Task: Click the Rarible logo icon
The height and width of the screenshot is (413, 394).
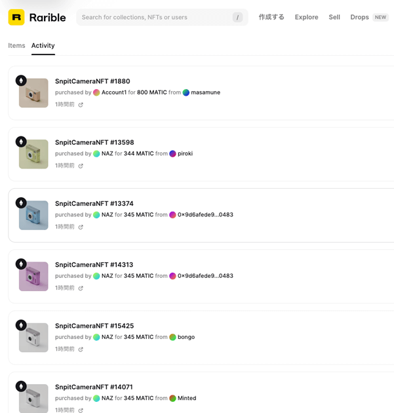Action: tap(16, 17)
